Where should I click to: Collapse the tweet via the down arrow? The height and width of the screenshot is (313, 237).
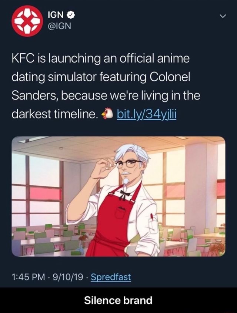pyautogui.click(x=223, y=15)
